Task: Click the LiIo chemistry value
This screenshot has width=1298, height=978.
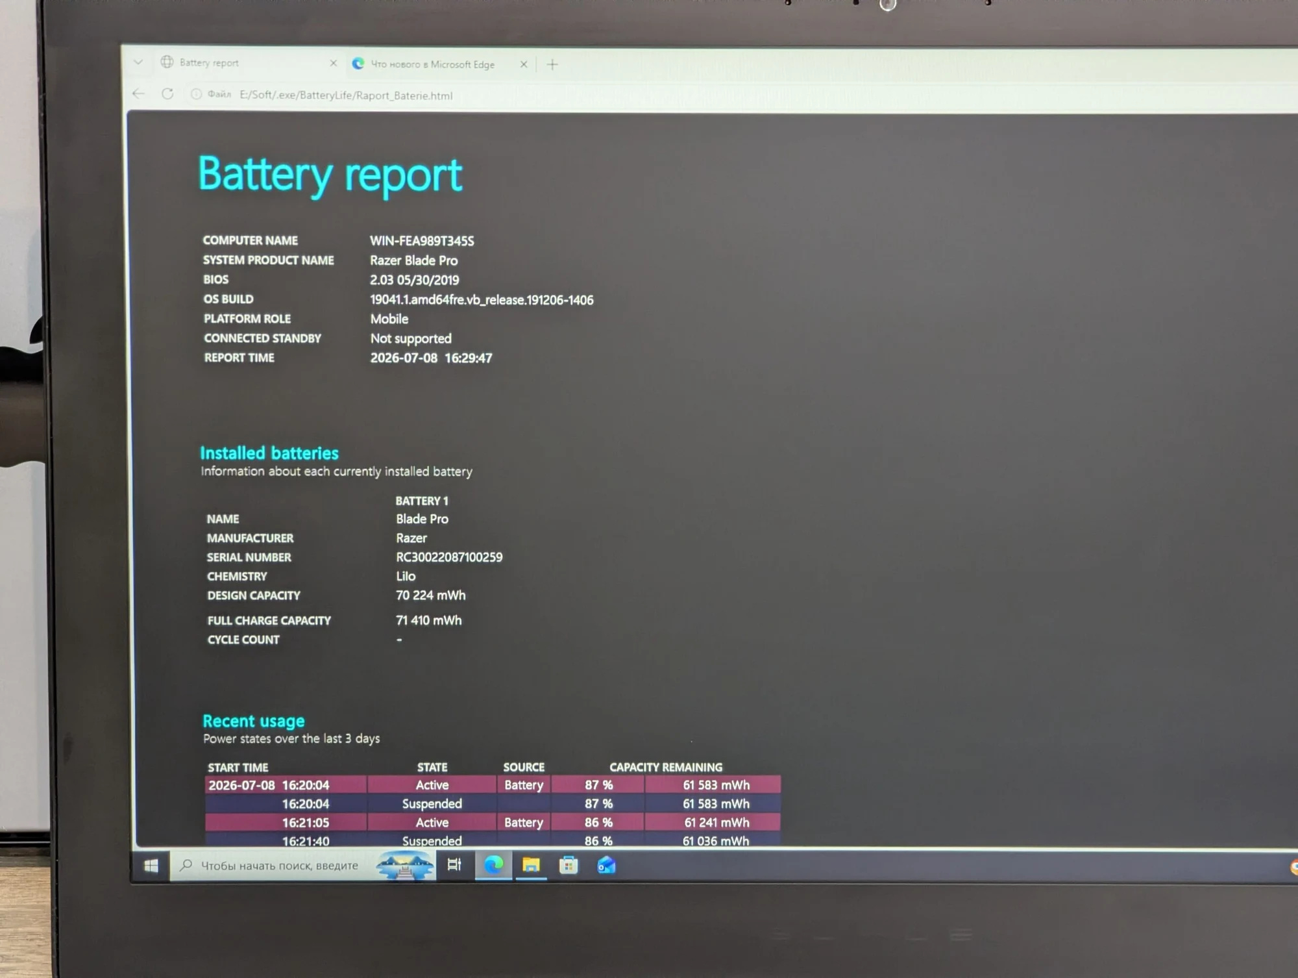Action: (406, 576)
